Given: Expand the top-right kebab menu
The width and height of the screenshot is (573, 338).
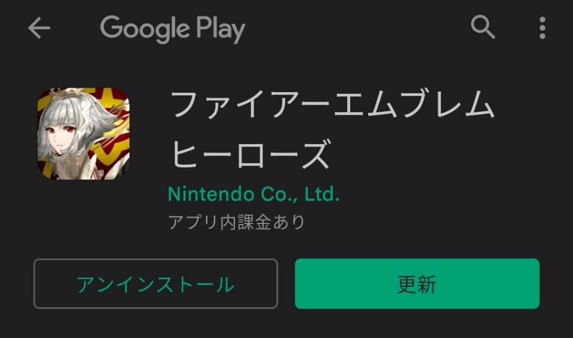Looking at the screenshot, I should coord(542,28).
